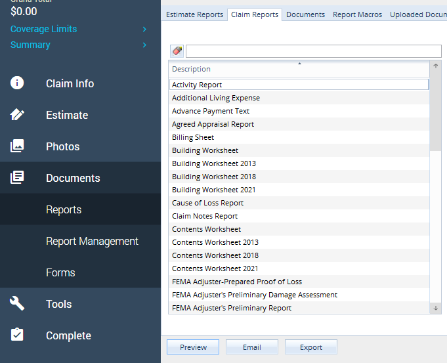
Task: Click the Preview button
Action: pyautogui.click(x=193, y=347)
